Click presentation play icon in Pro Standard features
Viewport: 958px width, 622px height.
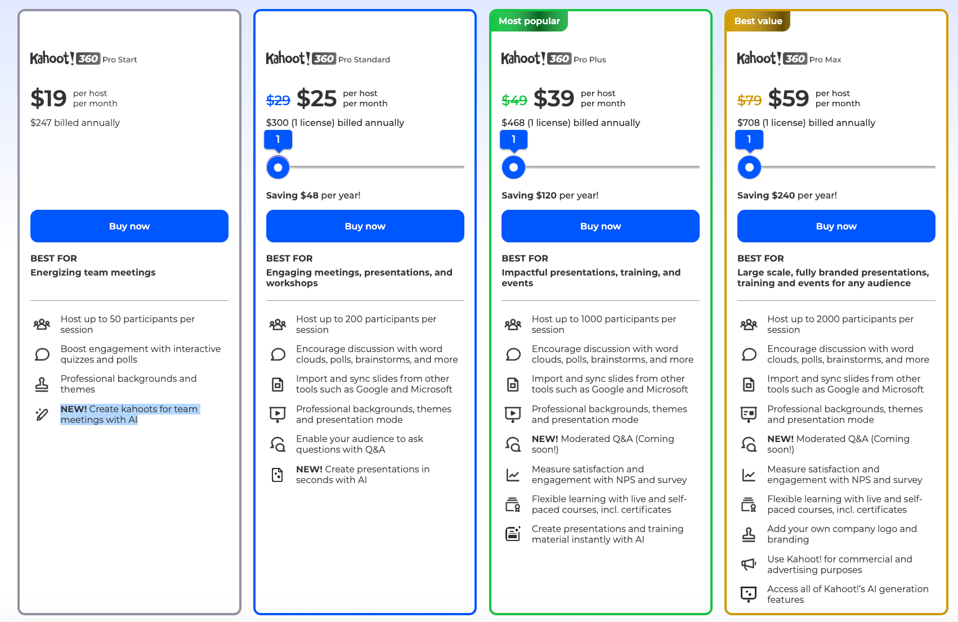(277, 414)
